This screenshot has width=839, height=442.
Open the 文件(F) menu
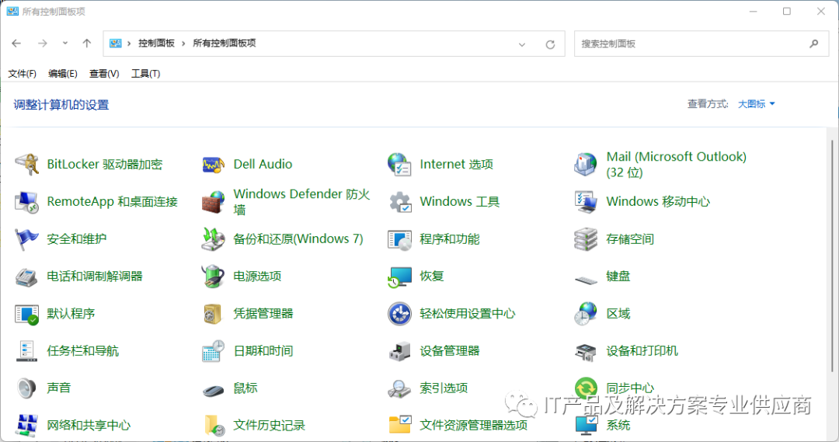(x=22, y=74)
